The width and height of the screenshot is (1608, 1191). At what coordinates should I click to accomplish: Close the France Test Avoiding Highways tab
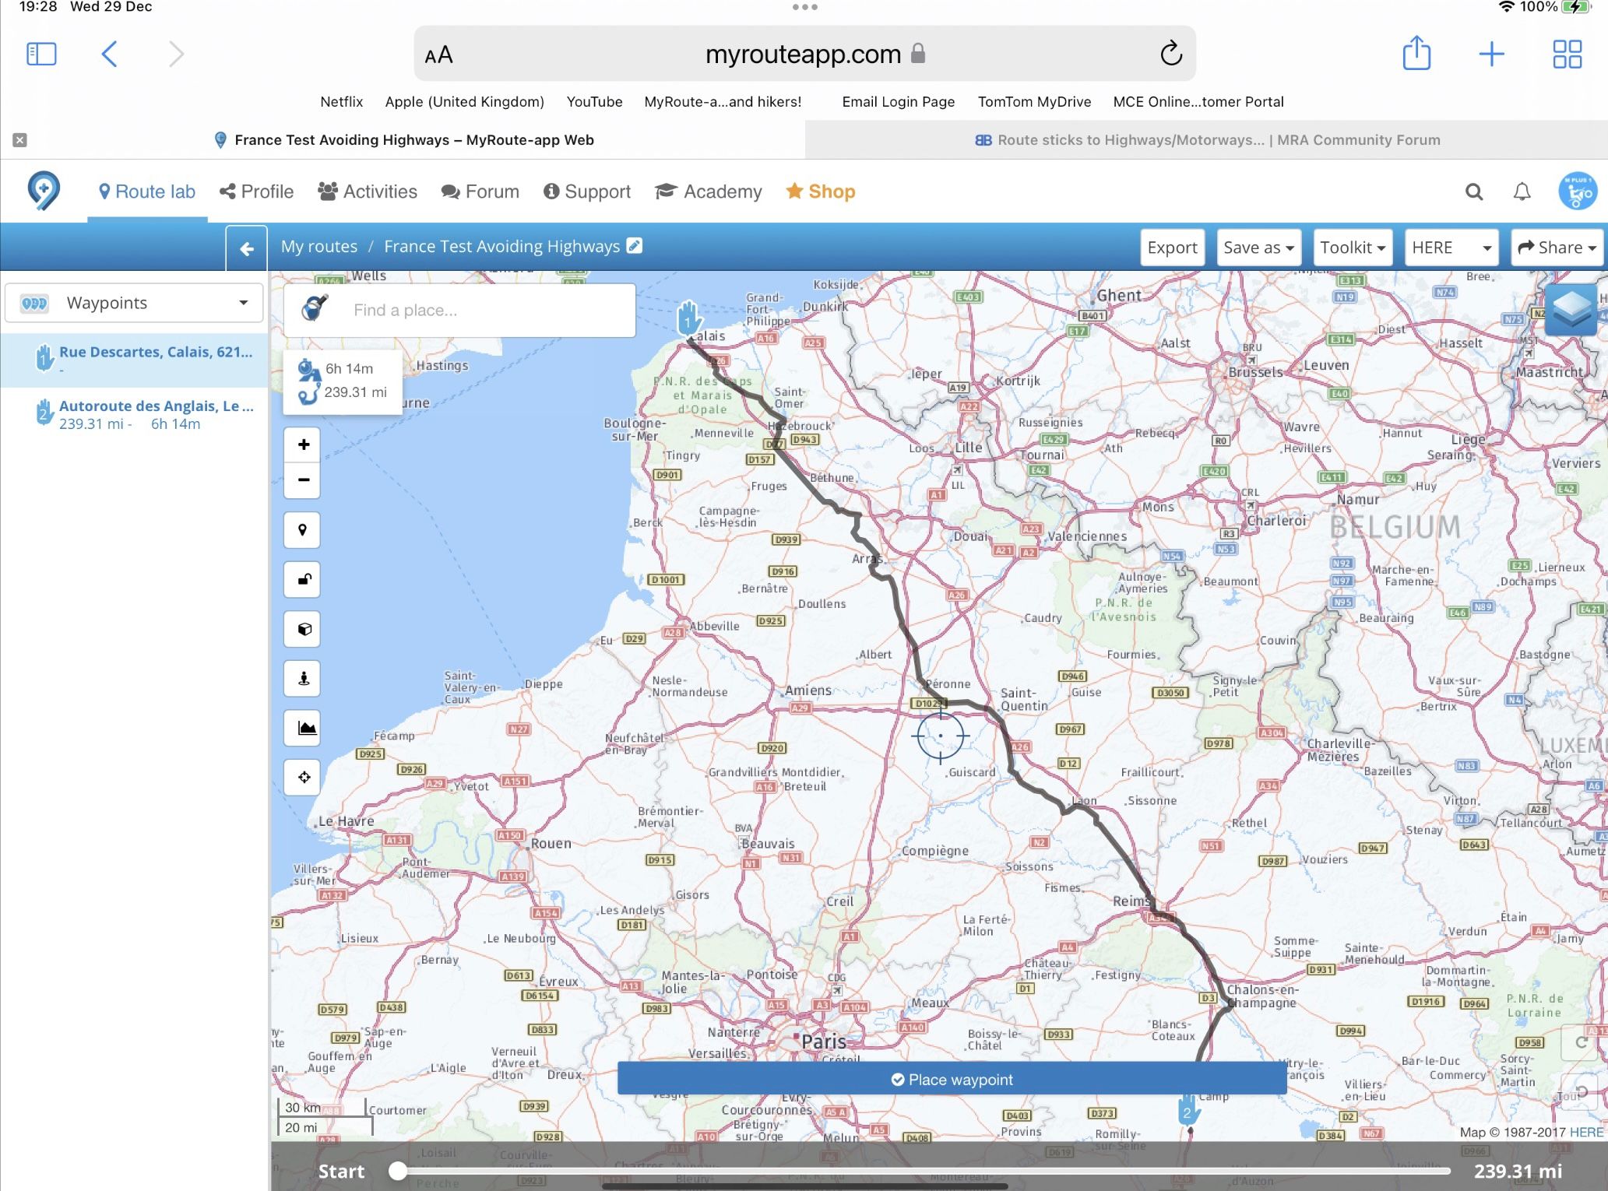(20, 140)
